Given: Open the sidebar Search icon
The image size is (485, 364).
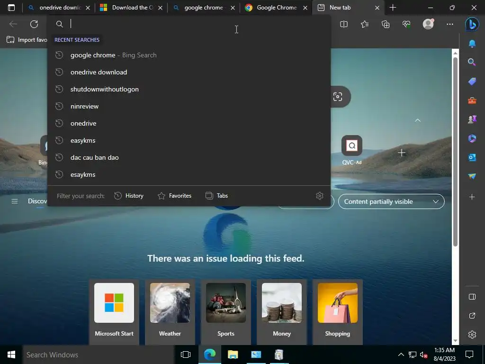Looking at the screenshot, I should tap(472, 62).
